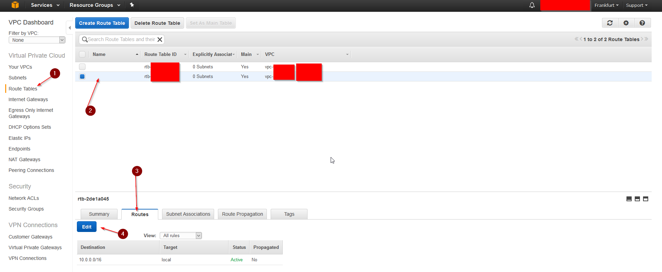
Task: Open the Services menu
Action: click(x=45, y=5)
